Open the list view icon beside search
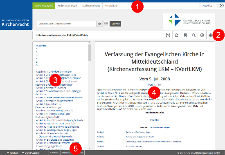 pos(106,24)
